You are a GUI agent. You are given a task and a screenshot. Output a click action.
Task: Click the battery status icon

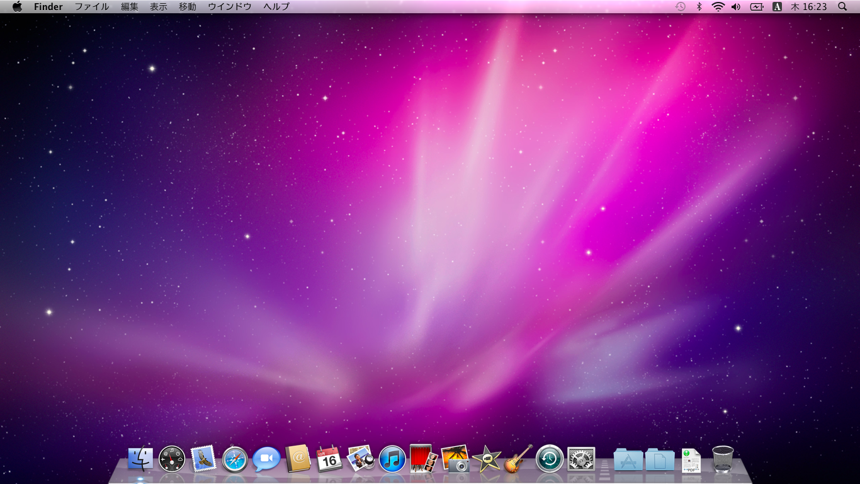click(x=757, y=6)
